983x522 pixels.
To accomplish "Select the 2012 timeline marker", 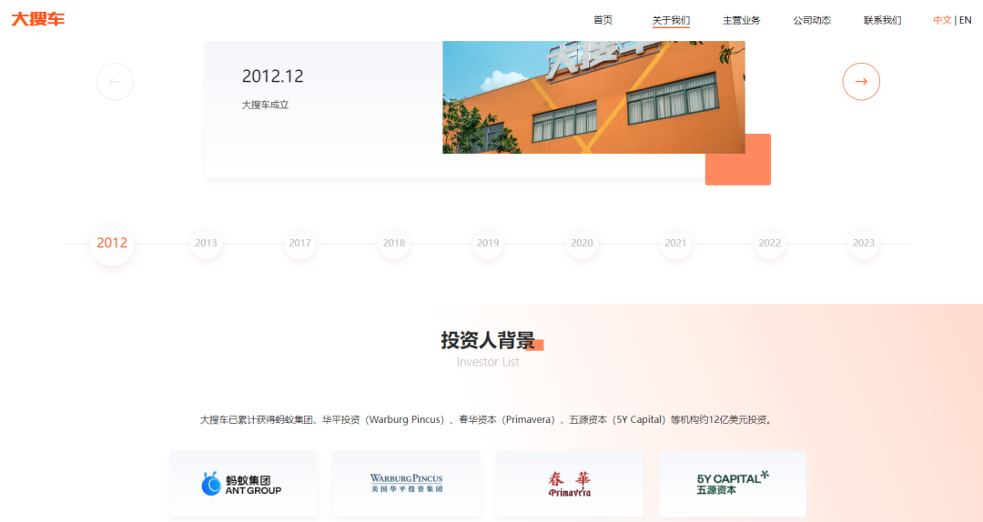I will pos(112,243).
